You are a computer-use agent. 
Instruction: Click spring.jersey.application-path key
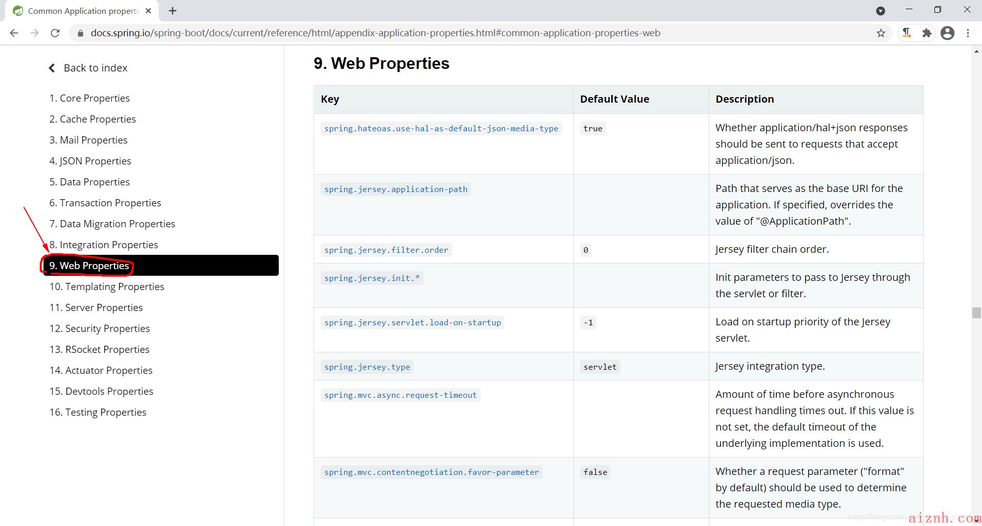[396, 189]
